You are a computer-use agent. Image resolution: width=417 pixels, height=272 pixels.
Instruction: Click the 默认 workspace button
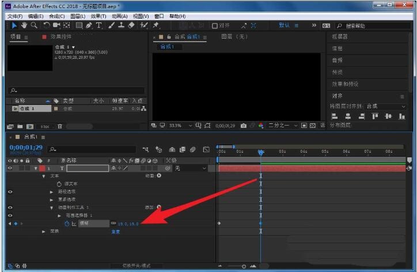(x=284, y=25)
